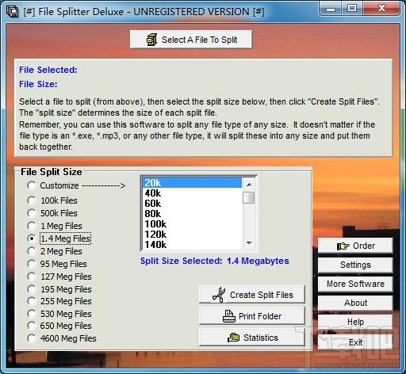
Task: Click the scissors icon on Create Split Files
Action: (219, 295)
